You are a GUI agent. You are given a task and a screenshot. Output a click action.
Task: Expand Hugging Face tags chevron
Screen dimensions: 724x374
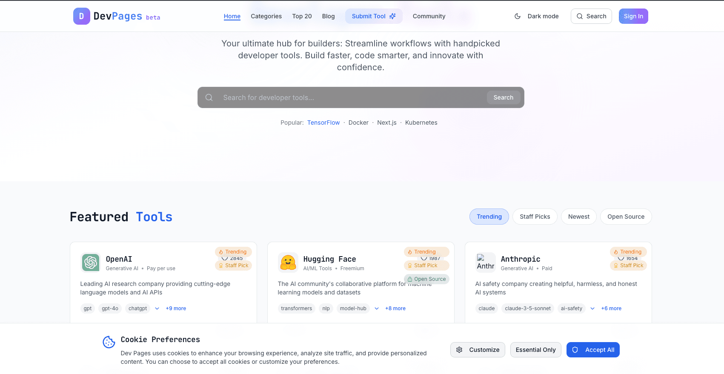pos(377,308)
